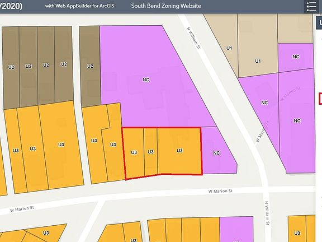Click the Web AppBuilder for ArcGIS subtitle
This screenshot has height=242, width=322.
80,6
